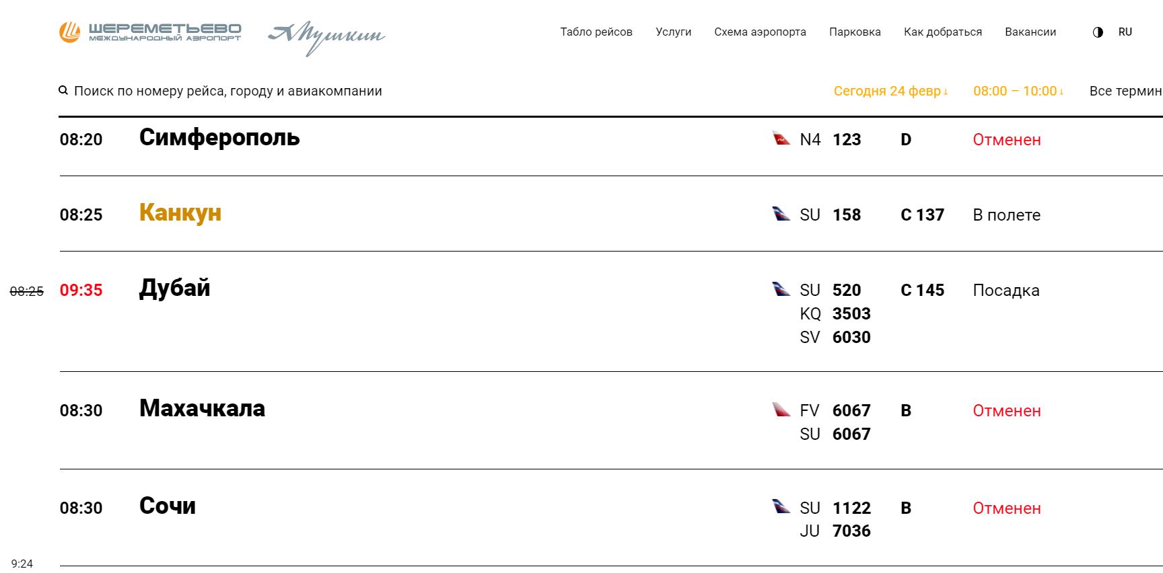Image resolution: width=1163 pixels, height=573 pixels.
Task: Click the flight search input field
Action: point(228,91)
